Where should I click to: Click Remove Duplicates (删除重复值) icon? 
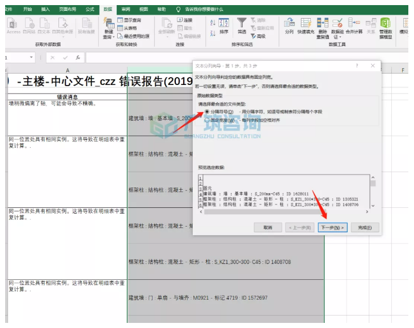click(x=323, y=28)
